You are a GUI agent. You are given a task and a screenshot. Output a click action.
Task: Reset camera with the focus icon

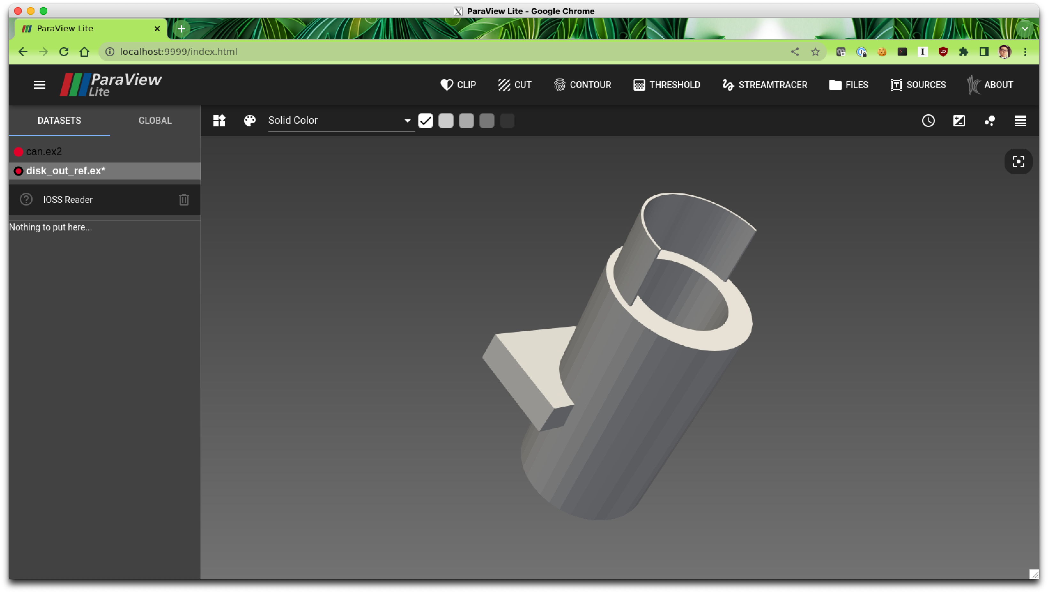point(1018,162)
